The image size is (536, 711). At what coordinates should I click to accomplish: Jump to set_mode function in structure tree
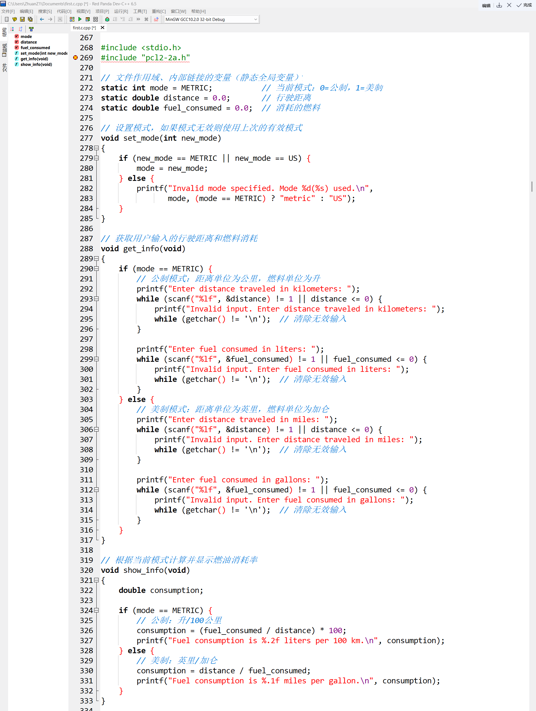click(41, 53)
